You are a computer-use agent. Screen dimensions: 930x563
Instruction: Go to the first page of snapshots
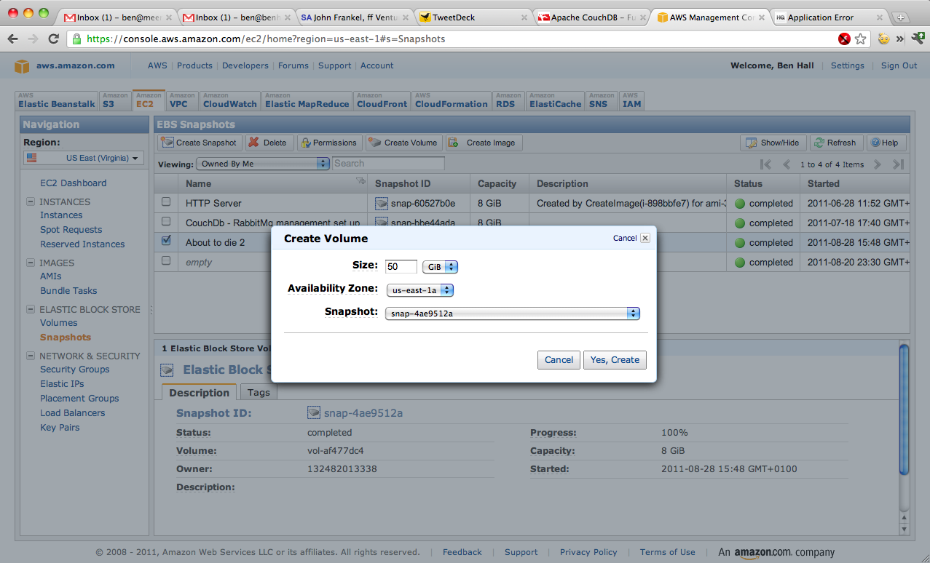pos(765,164)
